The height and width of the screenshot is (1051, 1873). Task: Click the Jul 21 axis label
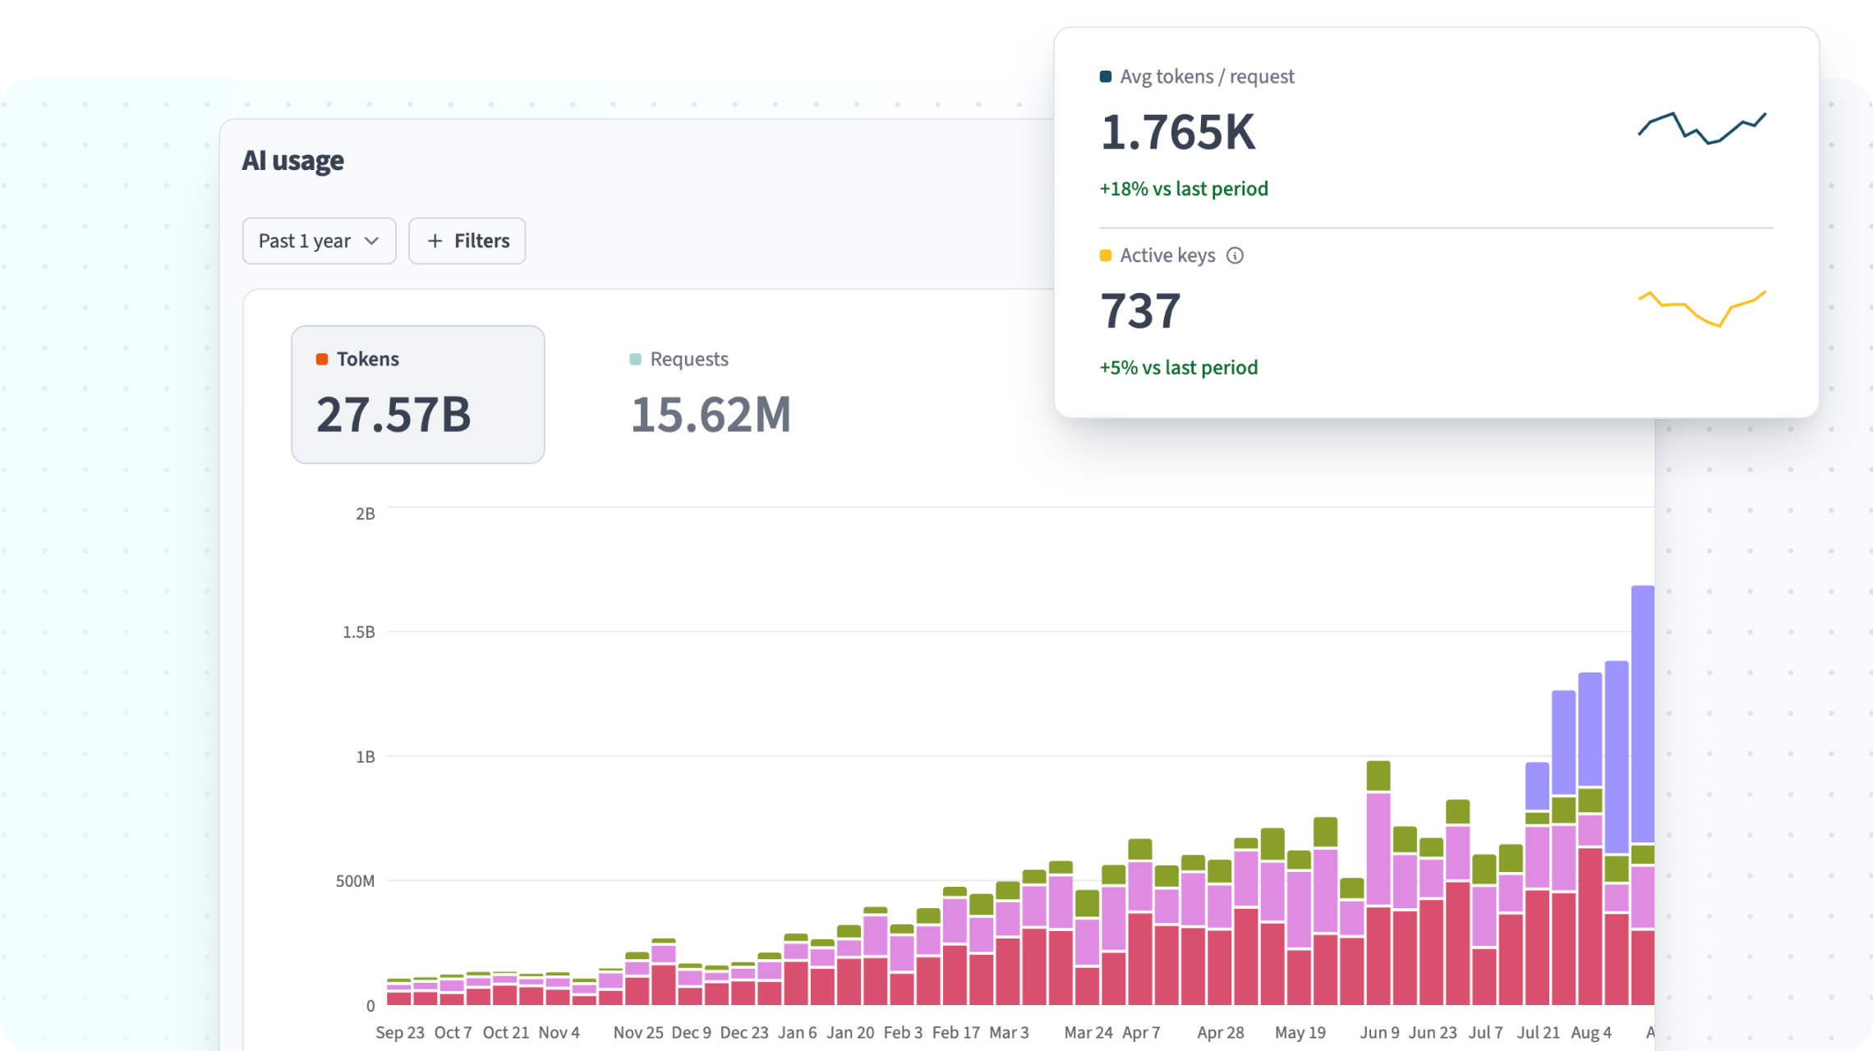pos(1538,1032)
